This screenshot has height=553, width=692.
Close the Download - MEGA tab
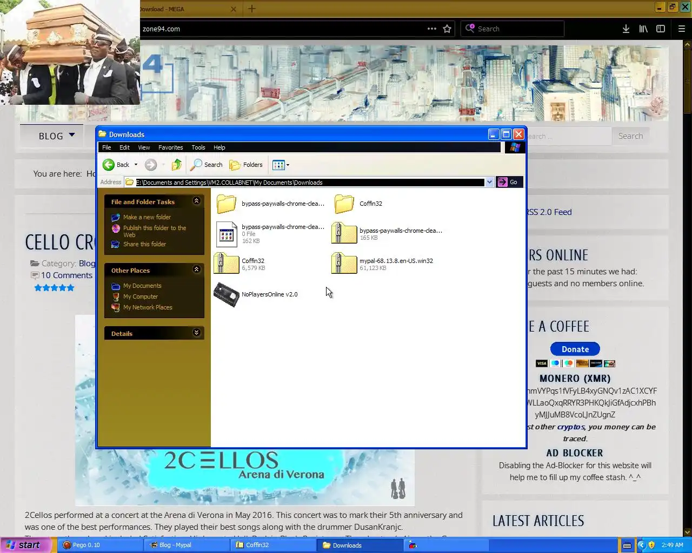(233, 9)
